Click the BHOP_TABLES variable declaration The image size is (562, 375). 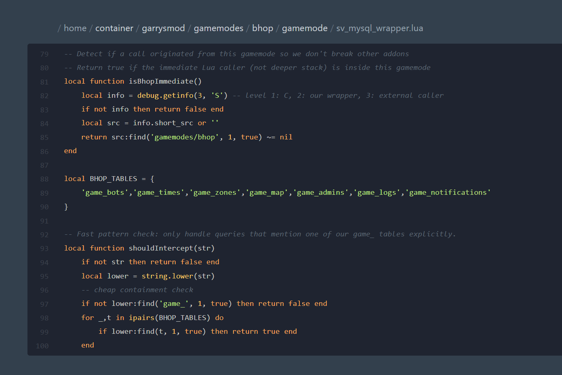pyautogui.click(x=113, y=179)
